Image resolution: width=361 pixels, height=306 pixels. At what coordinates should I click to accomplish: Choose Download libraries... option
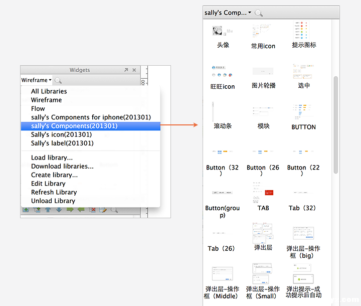[x=62, y=166]
